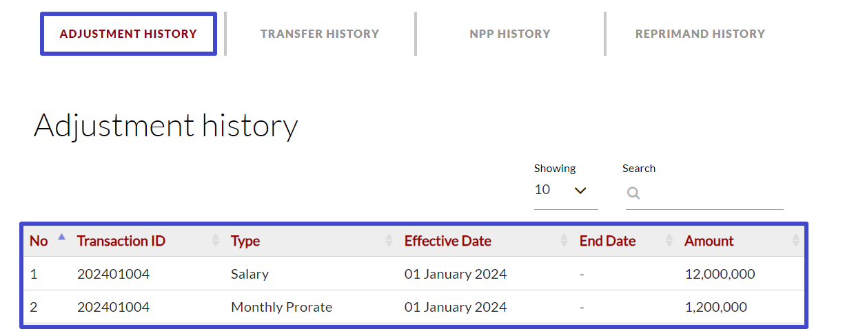Click Effective Date sort arrows icon
Viewport: 845px width, 331px height.
pos(564,240)
